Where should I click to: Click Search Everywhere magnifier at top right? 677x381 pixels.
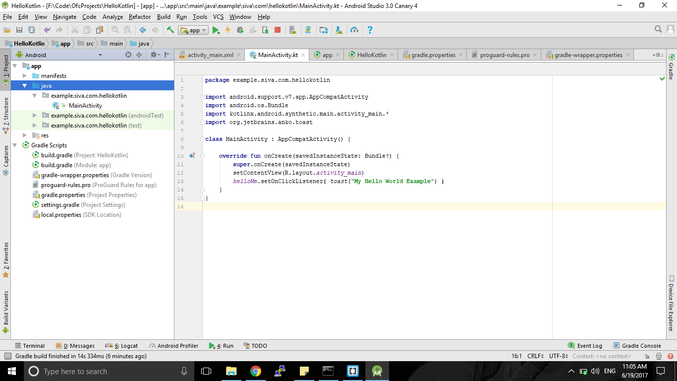pyautogui.click(x=658, y=29)
